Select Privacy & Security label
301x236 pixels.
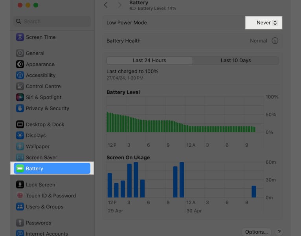tap(48, 108)
